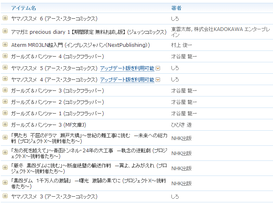Viewport: 273px width, 204px height.
Task: Click author 東雲太郎, 株式会社KADOKAWA エンターブレイン
Action: (221, 32)
